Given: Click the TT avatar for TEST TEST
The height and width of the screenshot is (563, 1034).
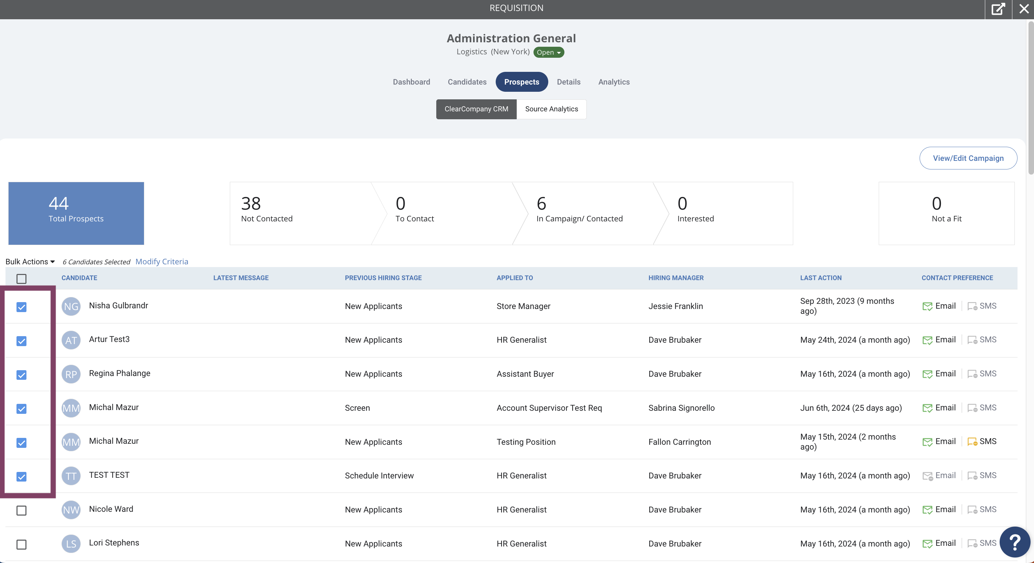Looking at the screenshot, I should click(71, 476).
